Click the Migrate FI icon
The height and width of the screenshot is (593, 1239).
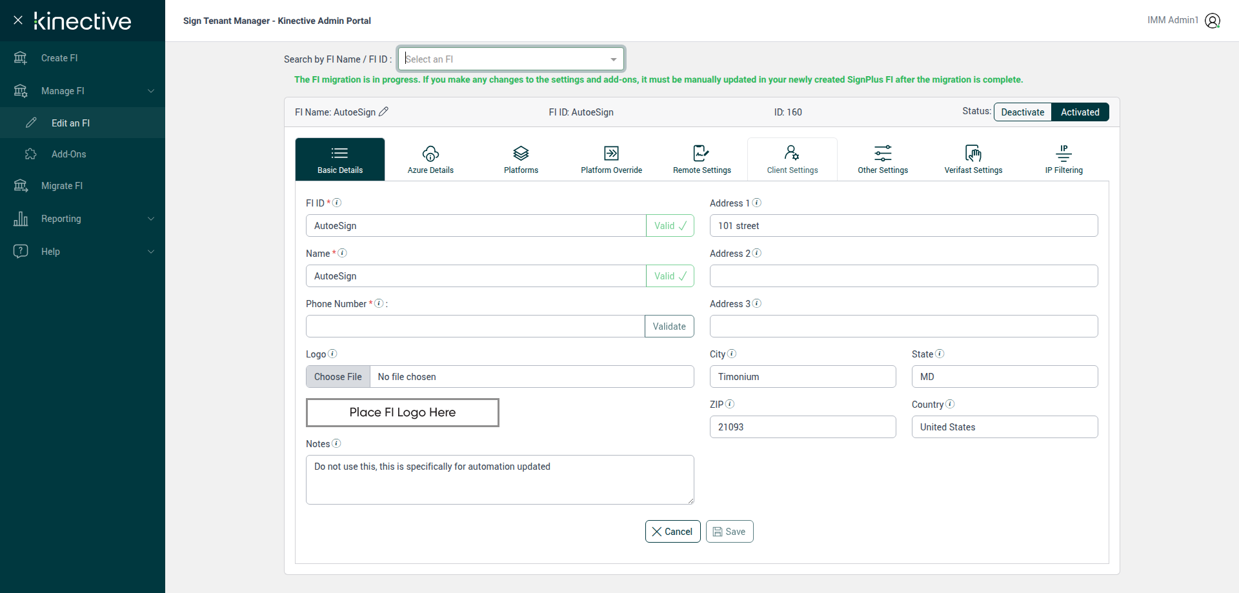point(21,186)
